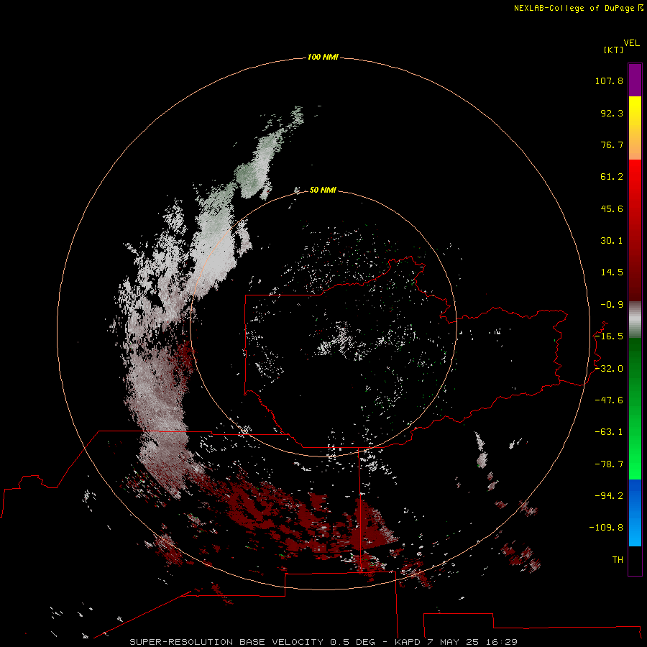Click the 14.5 legend value

(612, 272)
